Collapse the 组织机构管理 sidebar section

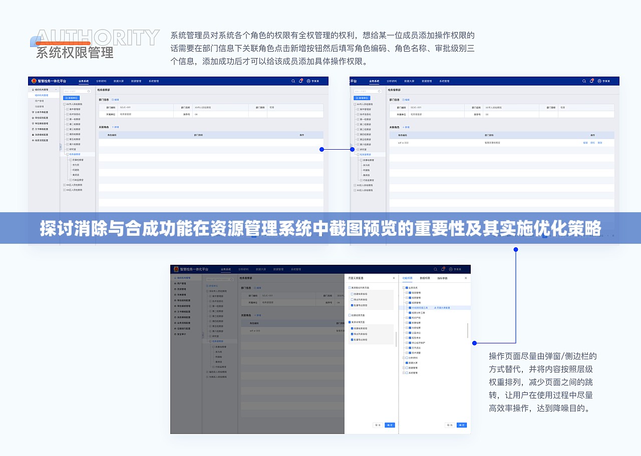click(57, 89)
